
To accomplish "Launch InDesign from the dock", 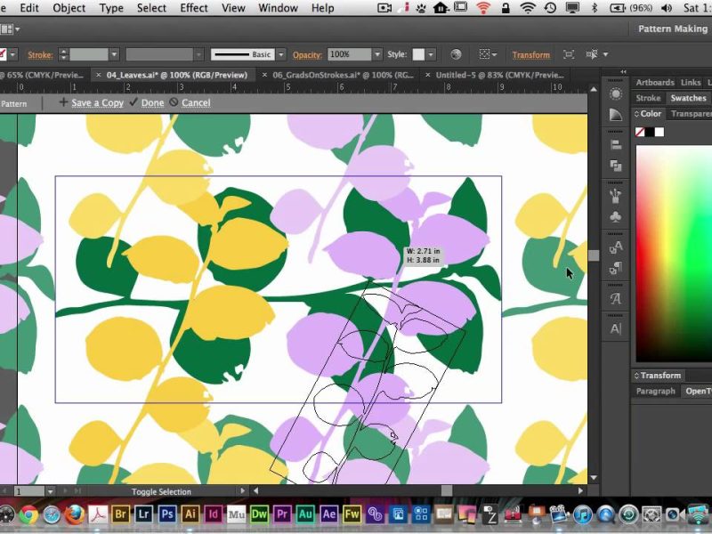I will (x=213, y=514).
